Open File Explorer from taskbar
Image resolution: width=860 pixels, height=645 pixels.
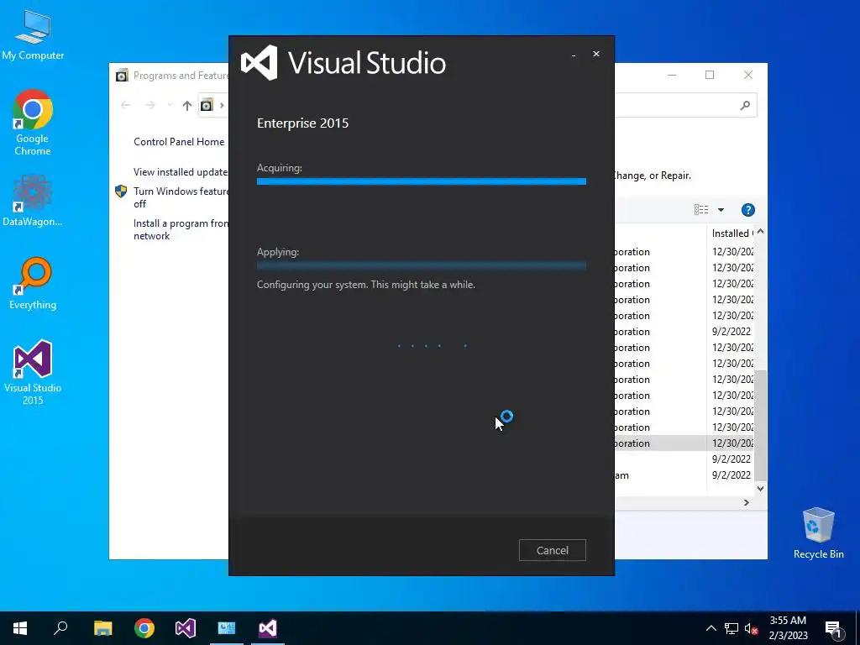click(x=102, y=628)
